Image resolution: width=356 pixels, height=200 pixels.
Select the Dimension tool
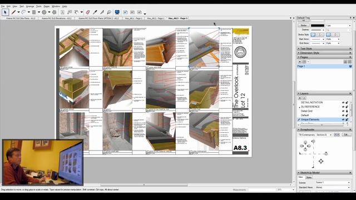tap(77, 12)
